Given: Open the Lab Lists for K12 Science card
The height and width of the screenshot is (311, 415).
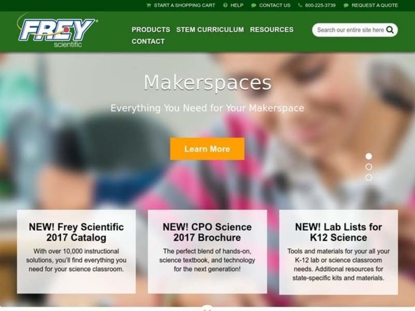Looking at the screenshot, I should (x=339, y=252).
